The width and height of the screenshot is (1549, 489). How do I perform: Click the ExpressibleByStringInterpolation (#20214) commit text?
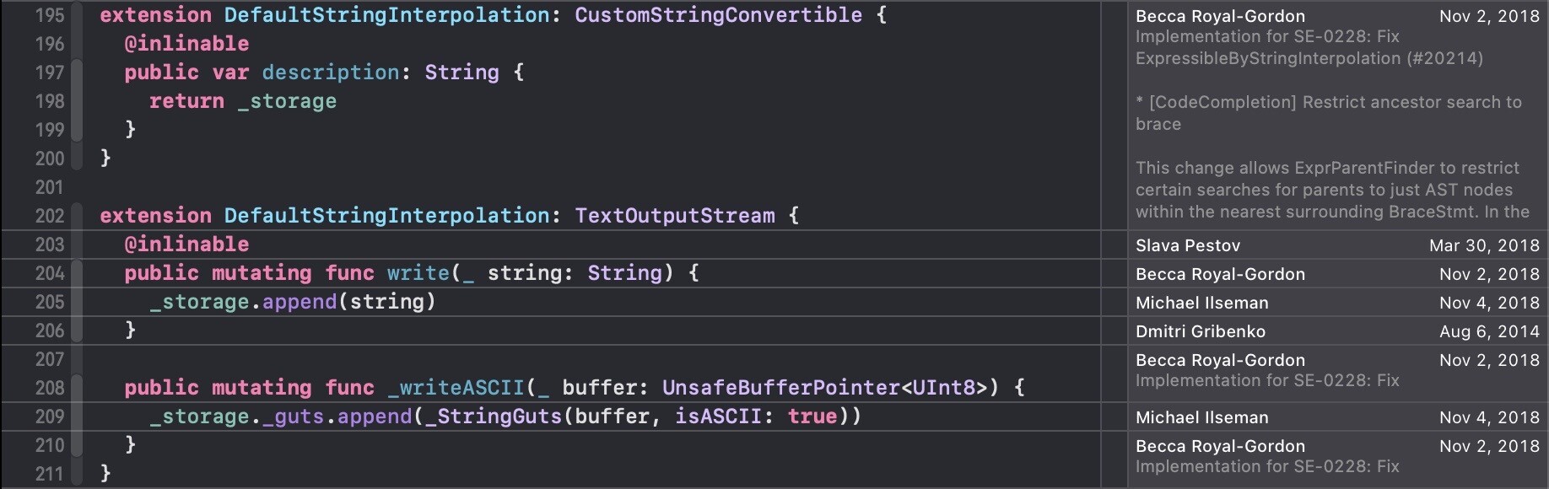pyautogui.click(x=1309, y=58)
